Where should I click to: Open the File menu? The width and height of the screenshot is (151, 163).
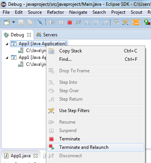pyautogui.click(x=6, y=12)
